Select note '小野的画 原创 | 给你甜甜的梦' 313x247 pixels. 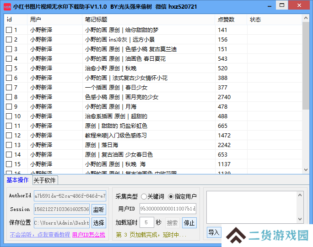pyautogui.click(x=122, y=30)
